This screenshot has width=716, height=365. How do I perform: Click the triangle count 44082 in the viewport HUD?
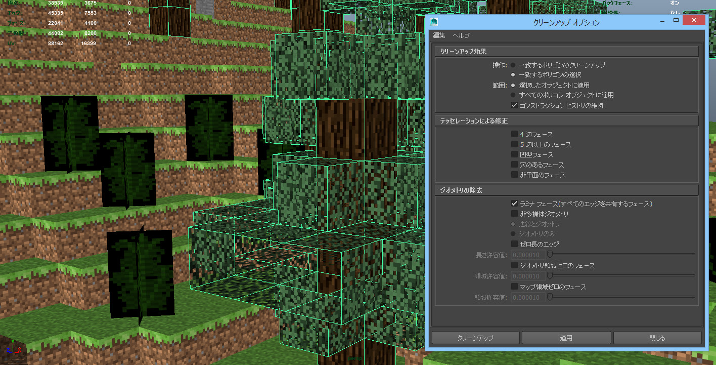(x=56, y=33)
